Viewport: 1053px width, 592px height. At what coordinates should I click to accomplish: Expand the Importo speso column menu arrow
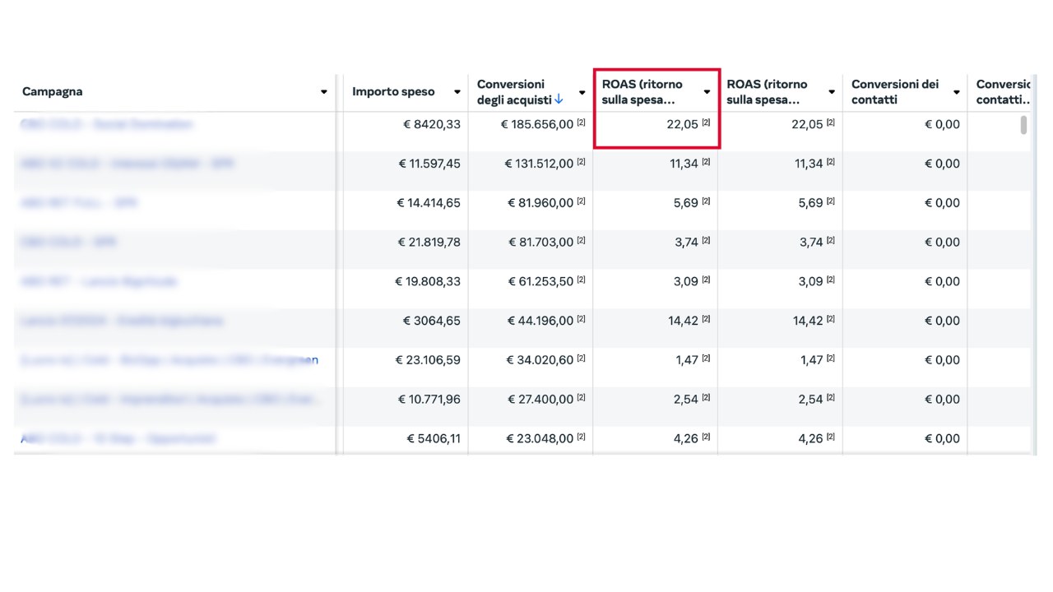[x=457, y=92]
